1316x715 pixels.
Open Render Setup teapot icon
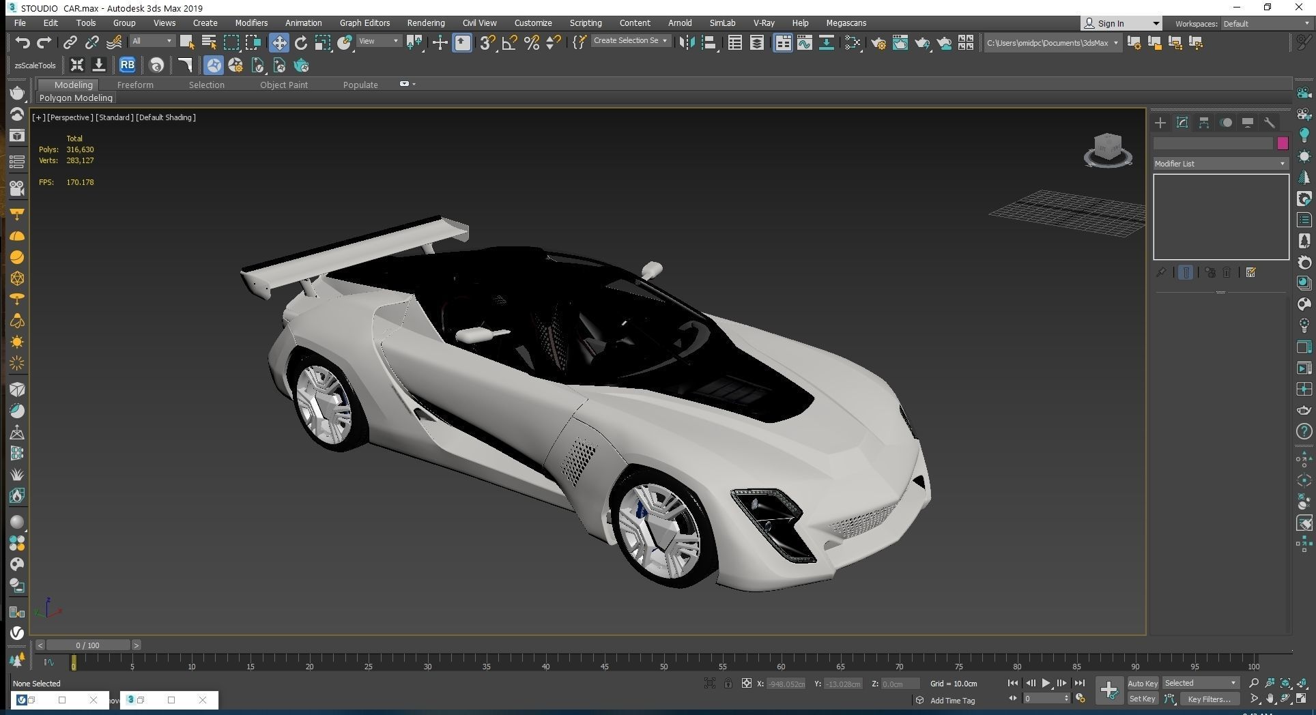tap(878, 43)
